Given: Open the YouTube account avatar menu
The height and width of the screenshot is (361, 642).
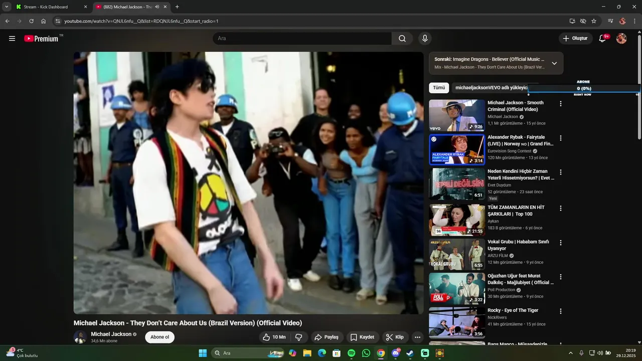Looking at the screenshot, I should click(x=621, y=39).
